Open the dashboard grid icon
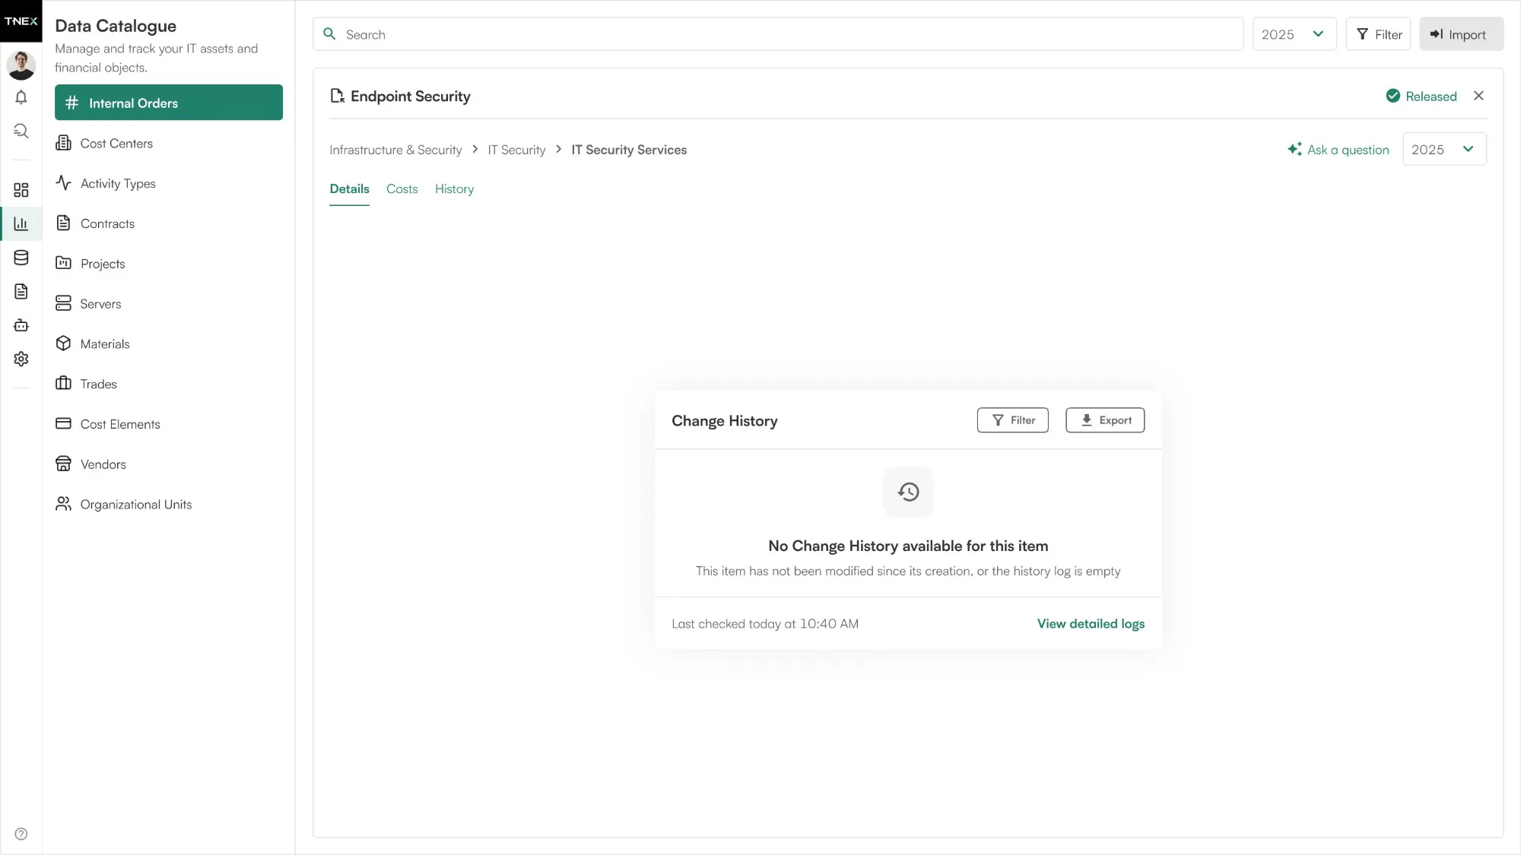The height and width of the screenshot is (855, 1521). 21,190
